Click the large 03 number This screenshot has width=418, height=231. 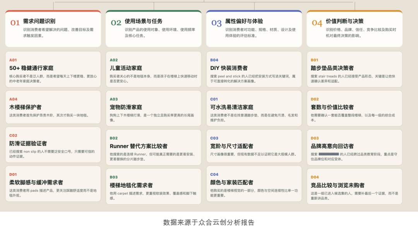(x=216, y=23)
